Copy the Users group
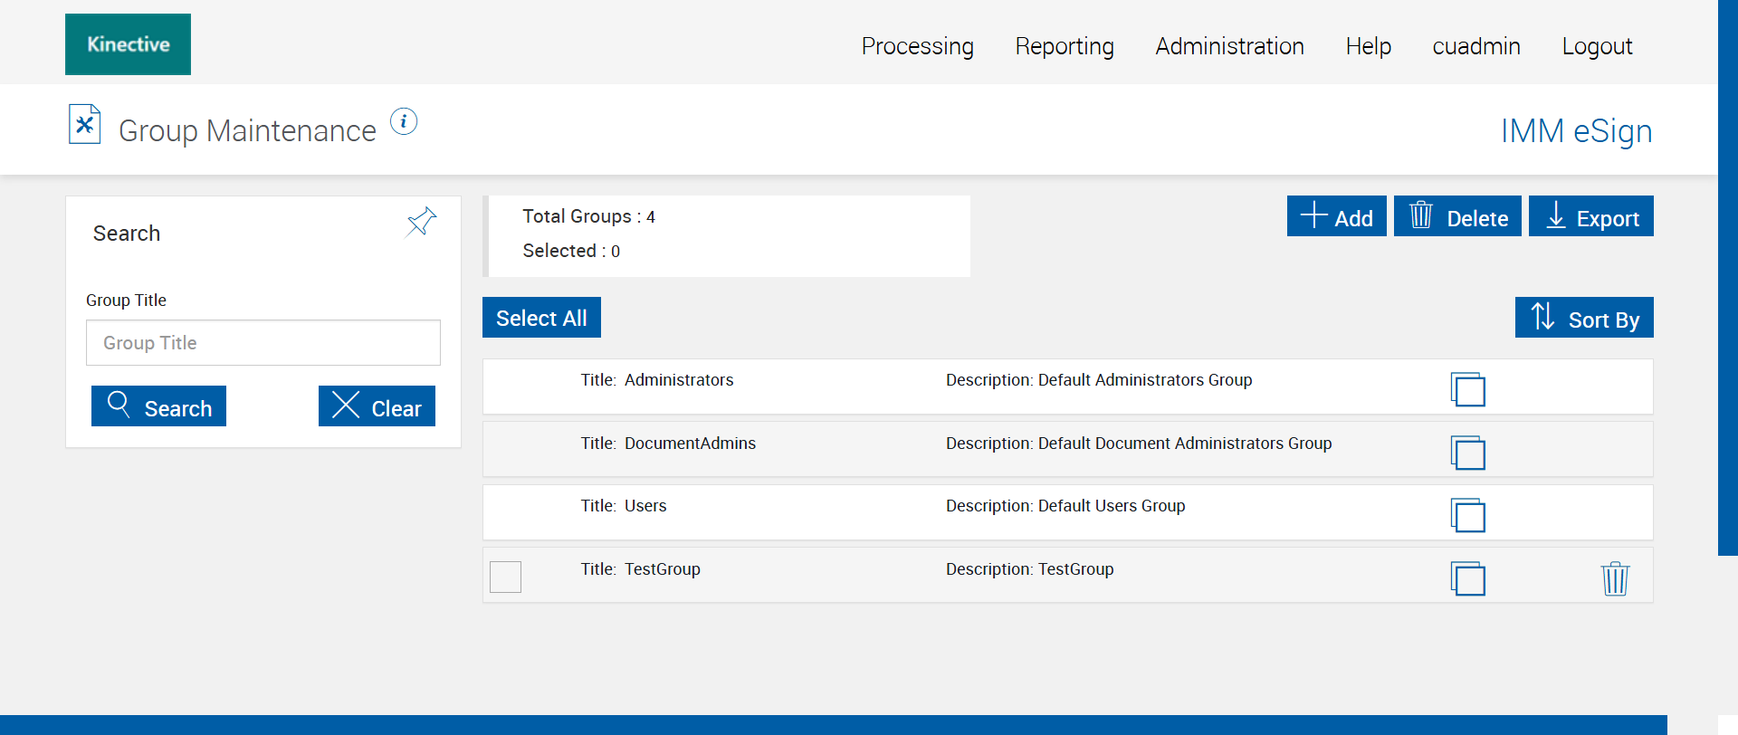Screen dimensions: 1738x735 (x=1467, y=515)
